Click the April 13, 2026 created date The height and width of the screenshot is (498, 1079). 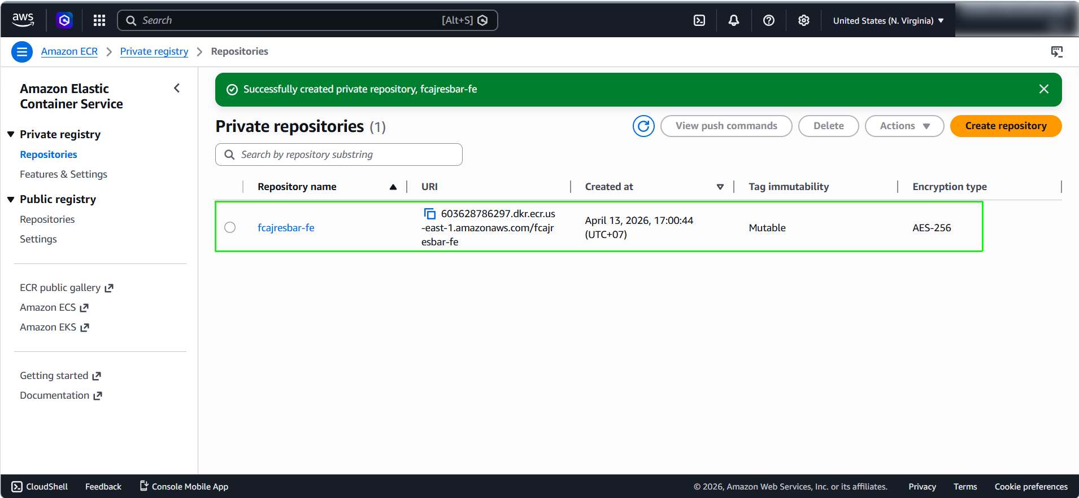(639, 227)
